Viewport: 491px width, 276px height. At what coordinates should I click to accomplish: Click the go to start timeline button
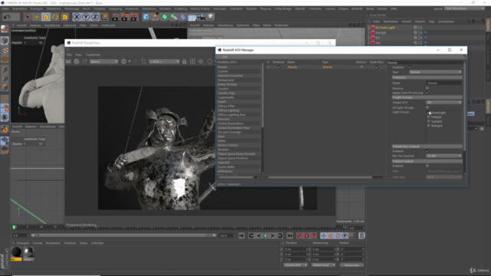242,235
